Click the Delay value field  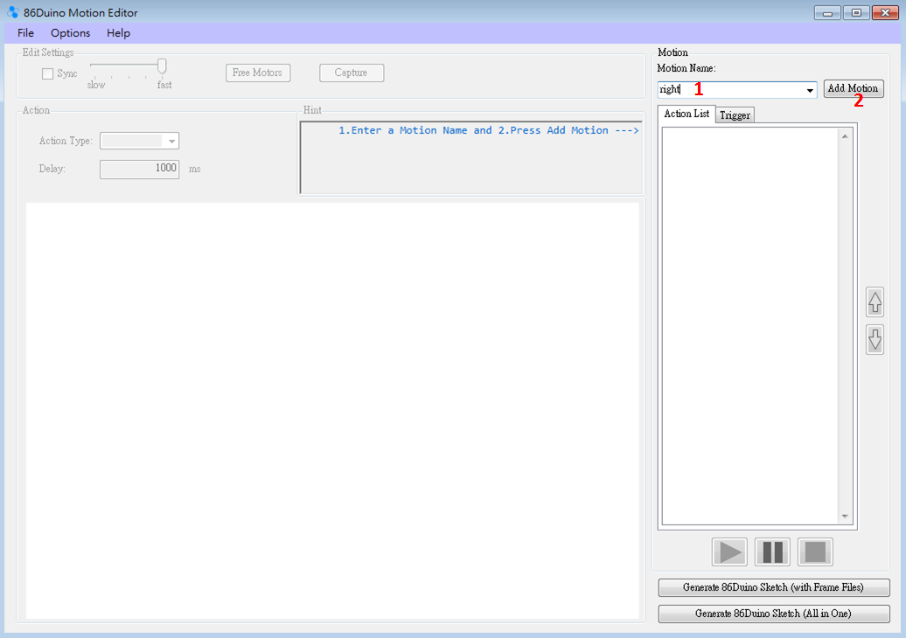pos(139,170)
